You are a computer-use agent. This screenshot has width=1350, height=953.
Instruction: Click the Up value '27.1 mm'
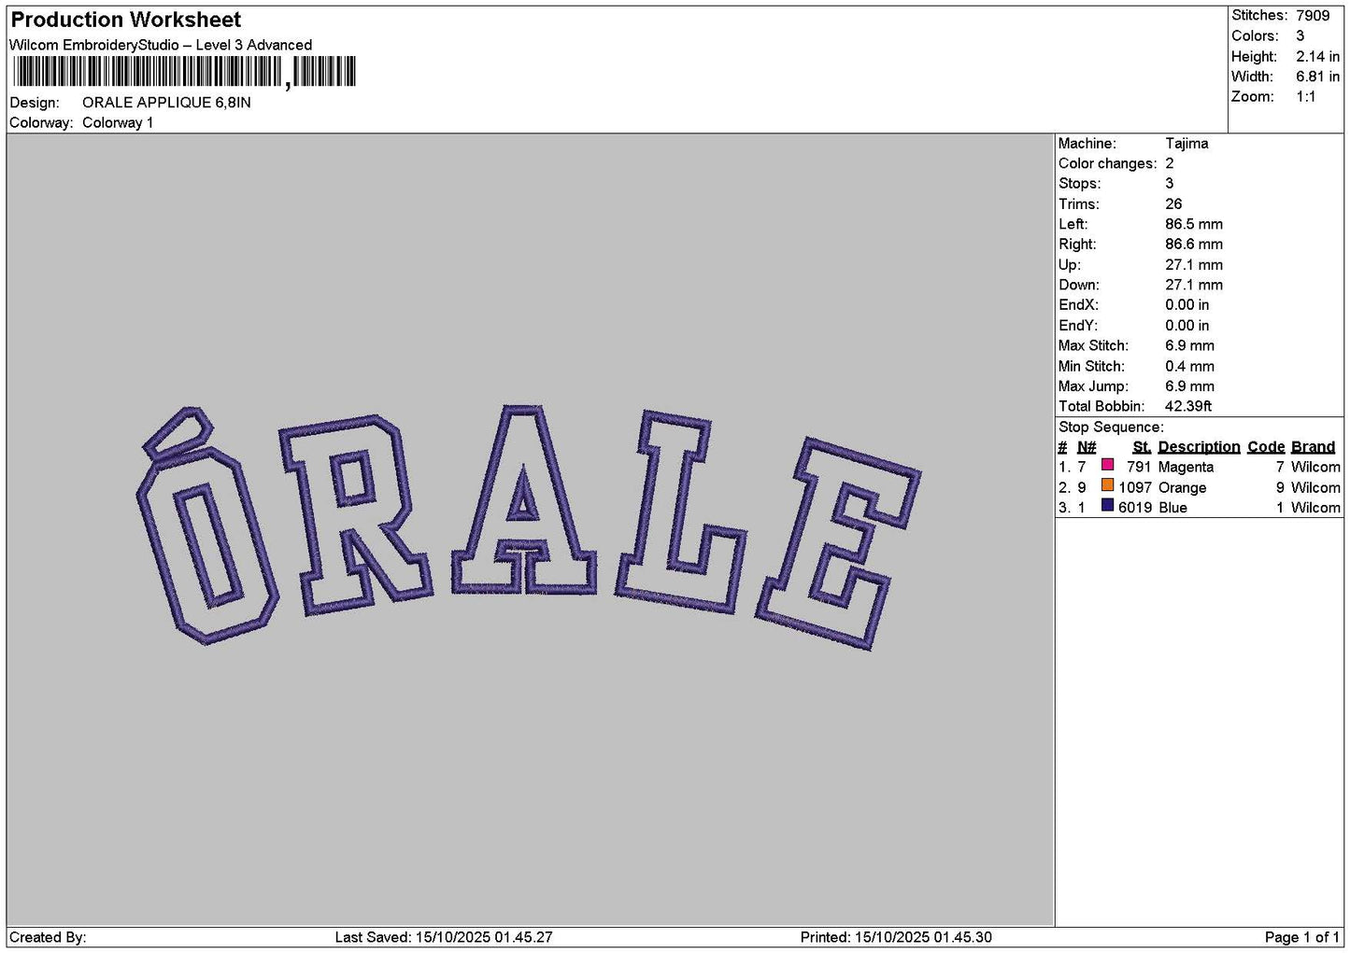(1194, 265)
